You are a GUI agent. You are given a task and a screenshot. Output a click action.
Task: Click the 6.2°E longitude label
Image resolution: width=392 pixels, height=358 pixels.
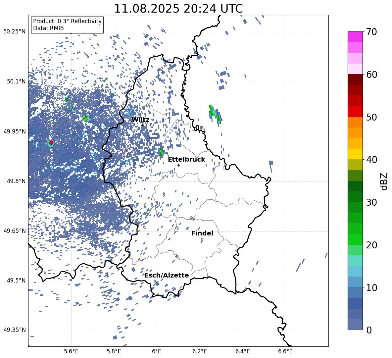200,351
